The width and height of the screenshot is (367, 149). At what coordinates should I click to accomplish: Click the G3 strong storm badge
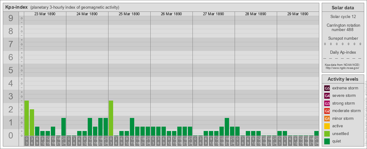pos(327,103)
